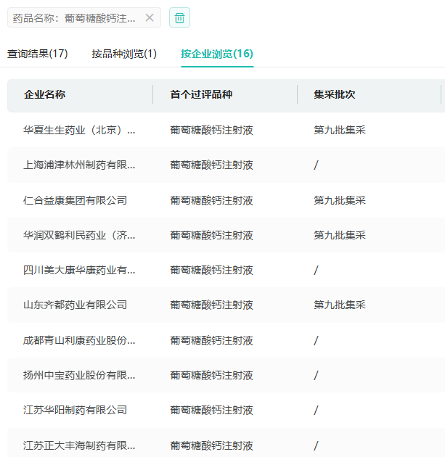The height and width of the screenshot is (457, 445).
Task: Click 第九批集采 in 仁合益康 row
Action: click(340, 200)
